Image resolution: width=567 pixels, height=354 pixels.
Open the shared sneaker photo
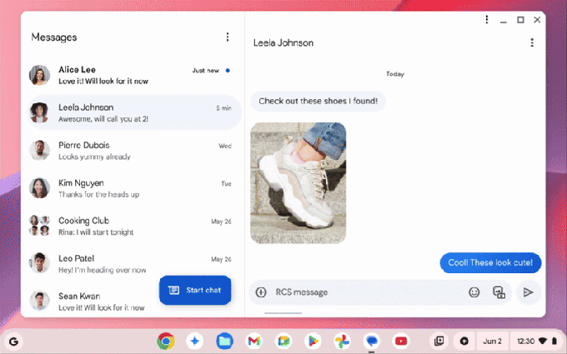pyautogui.click(x=298, y=182)
